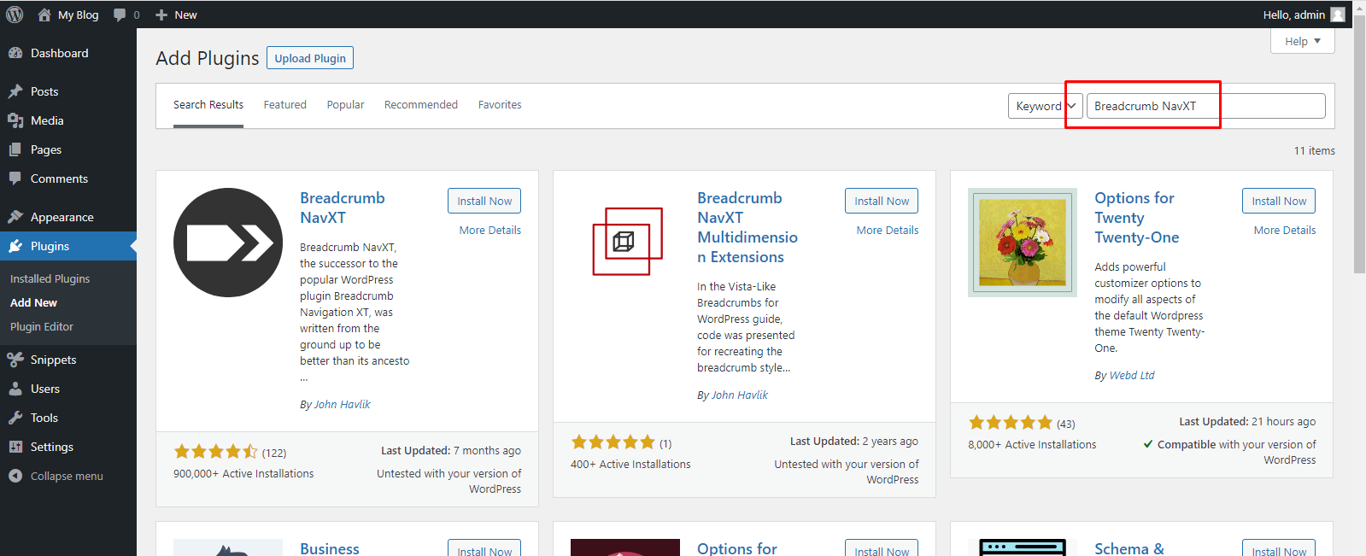This screenshot has width=1366, height=556.
Task: Open Breadcrumb NavXT Multidimension Extensions title link
Action: click(747, 227)
